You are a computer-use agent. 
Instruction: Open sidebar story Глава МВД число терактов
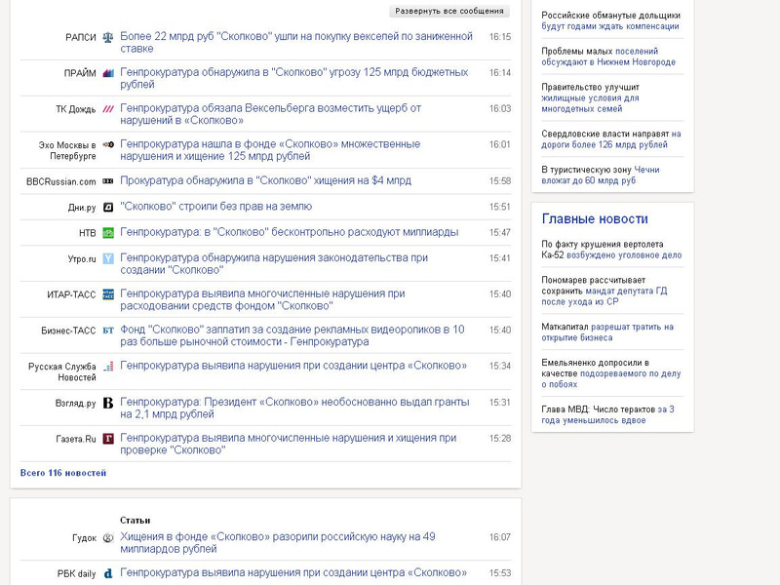coord(607,415)
